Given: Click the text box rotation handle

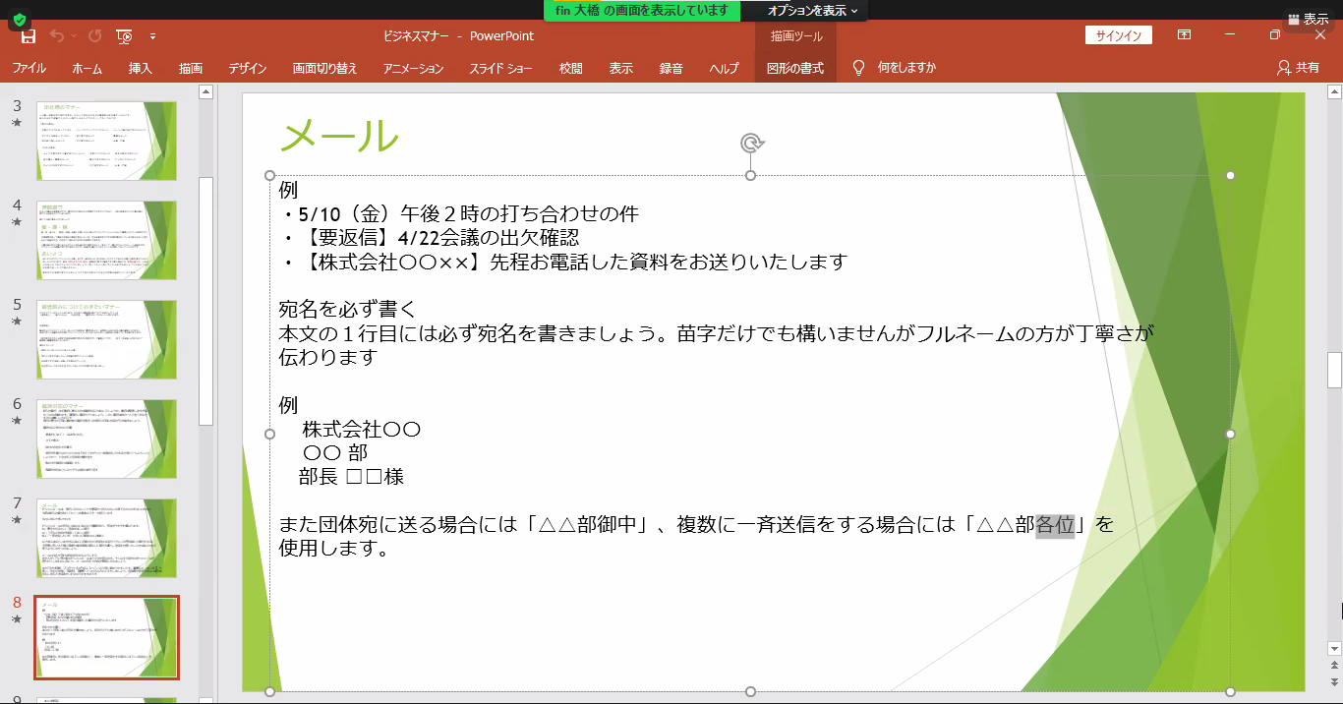Looking at the screenshot, I should pos(751,144).
